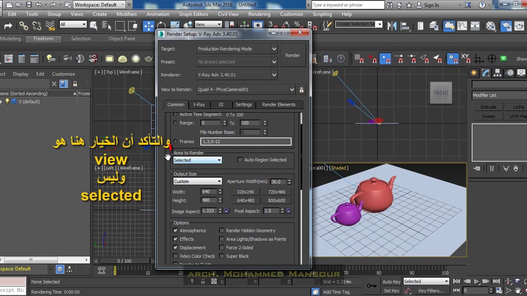527x296 pixels.
Task: Click the Undo arrow in title bar
Action: pos(39,5)
